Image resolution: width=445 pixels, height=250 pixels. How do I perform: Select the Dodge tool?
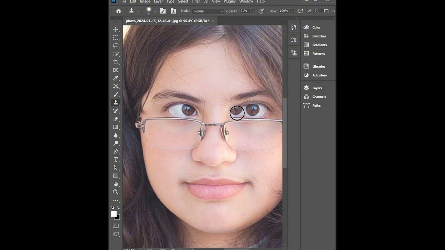[116, 143]
